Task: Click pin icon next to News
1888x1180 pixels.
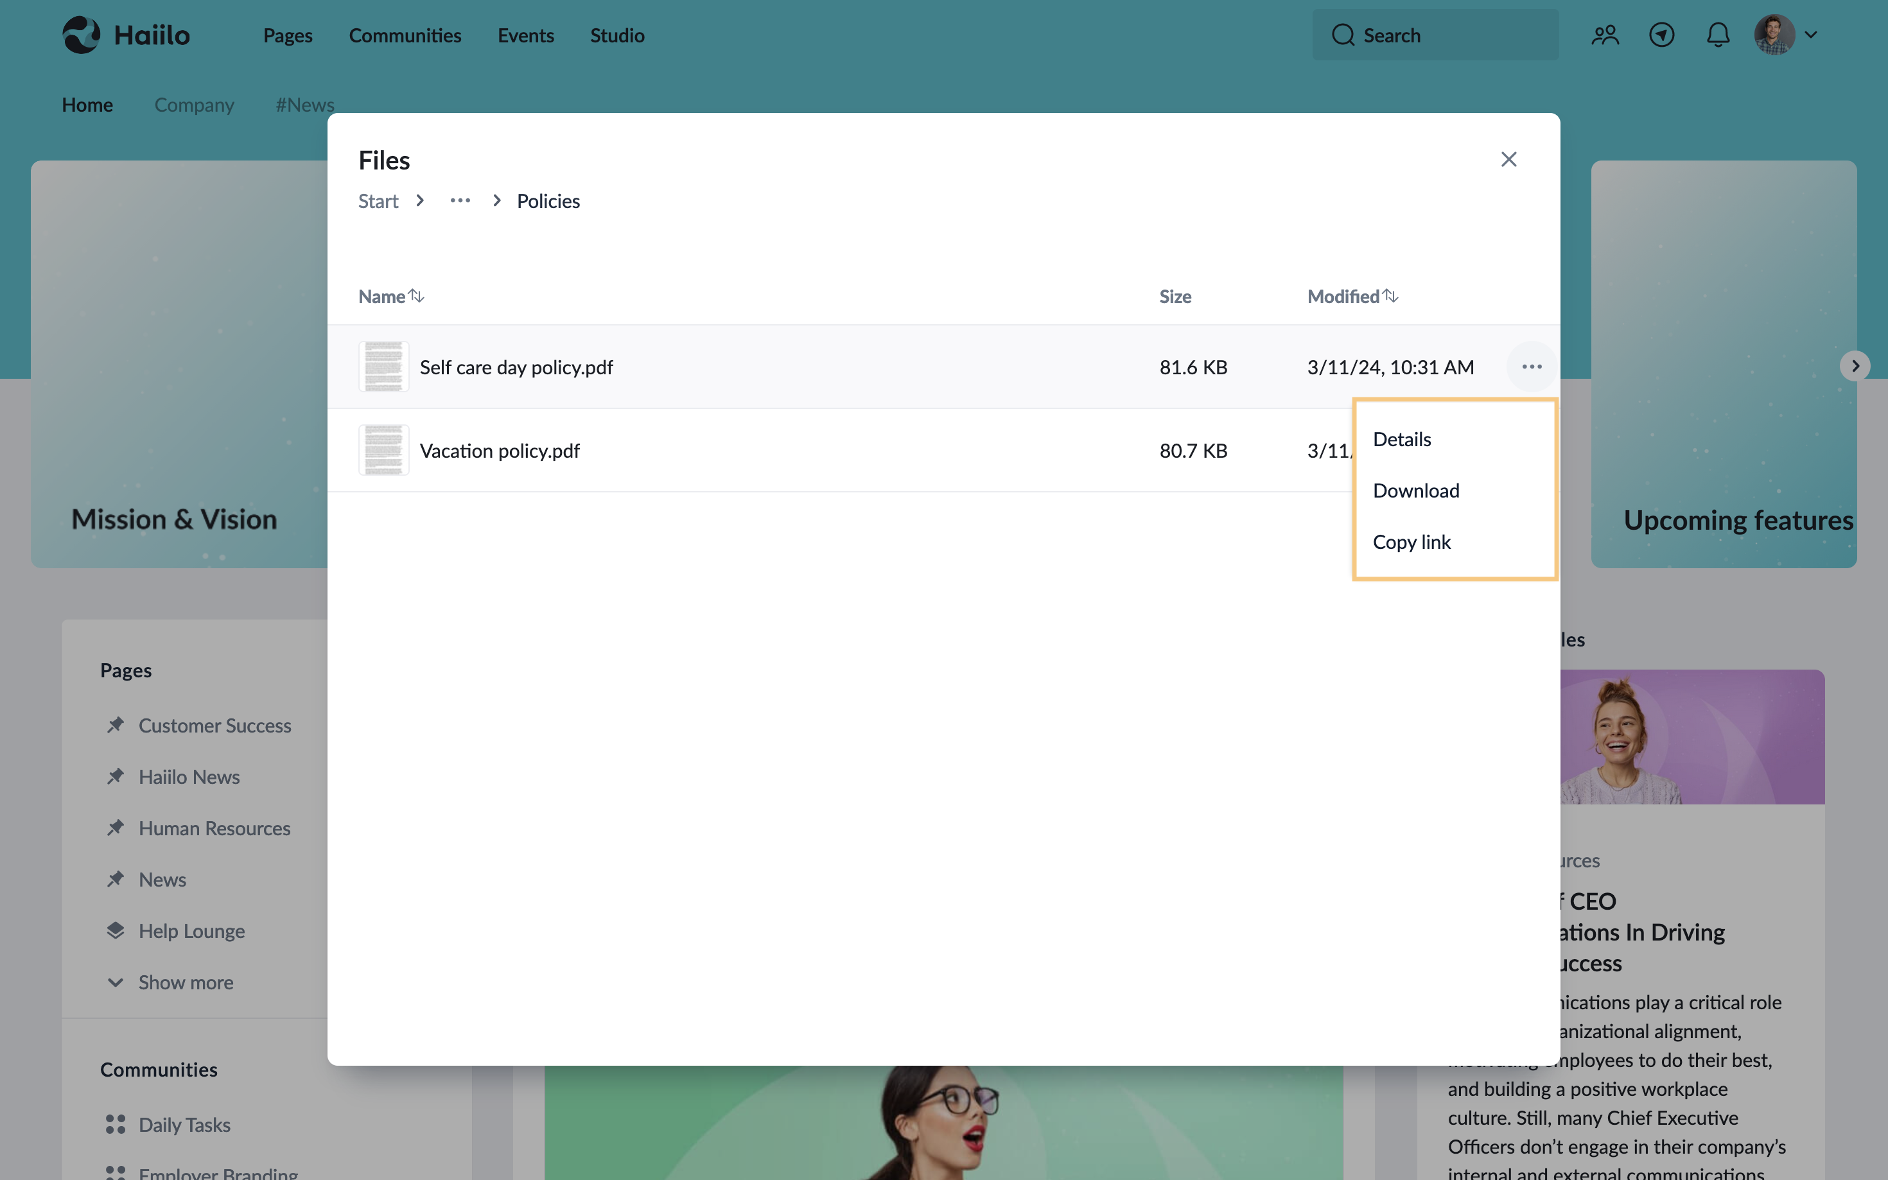Action: click(116, 880)
